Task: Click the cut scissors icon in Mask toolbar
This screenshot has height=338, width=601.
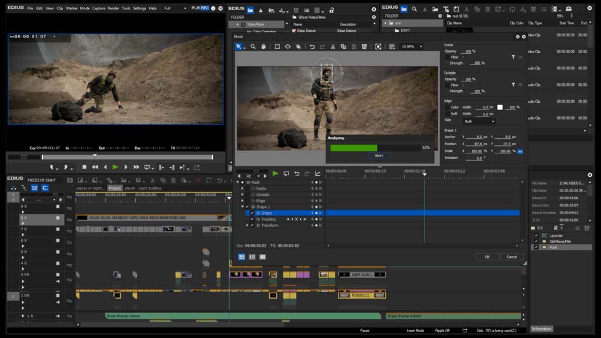Action: 332,46
